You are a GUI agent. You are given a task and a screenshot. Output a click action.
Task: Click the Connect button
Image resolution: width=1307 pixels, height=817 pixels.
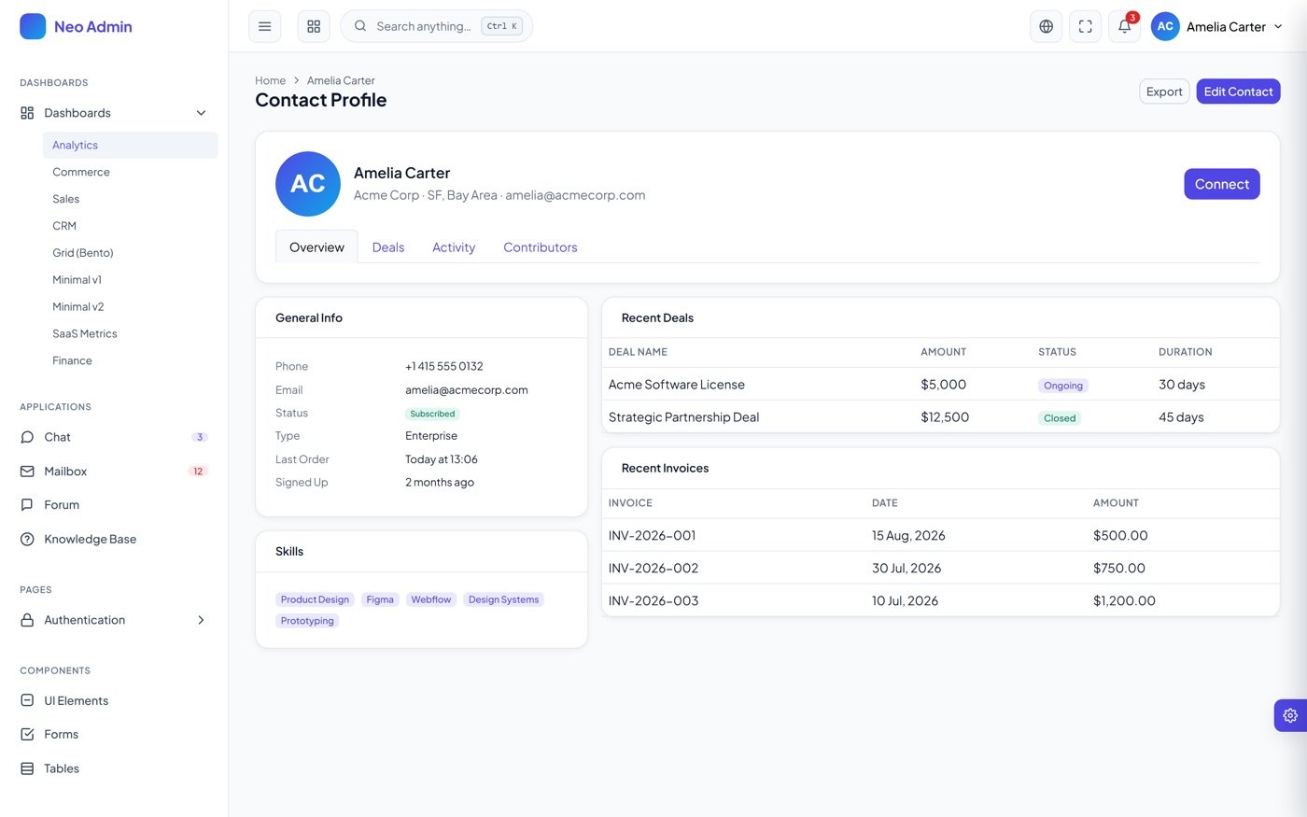pos(1222,184)
